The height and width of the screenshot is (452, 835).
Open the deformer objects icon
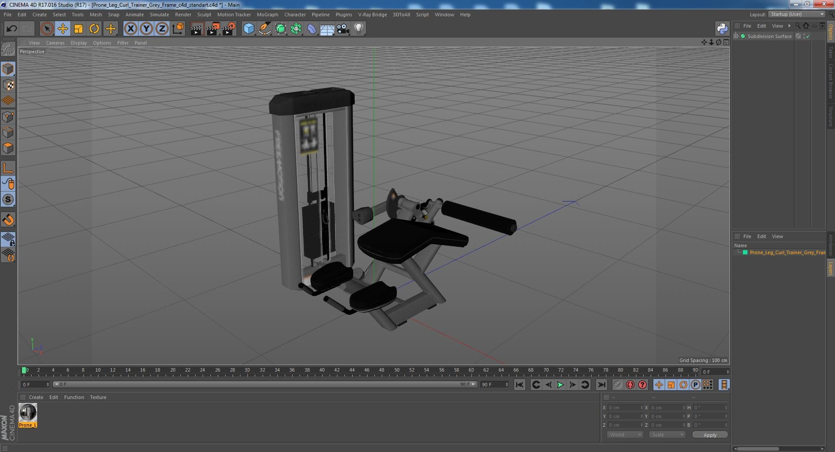(x=312, y=29)
